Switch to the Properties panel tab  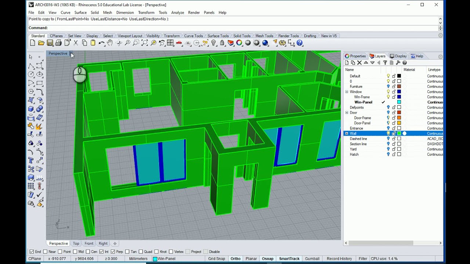coord(355,56)
